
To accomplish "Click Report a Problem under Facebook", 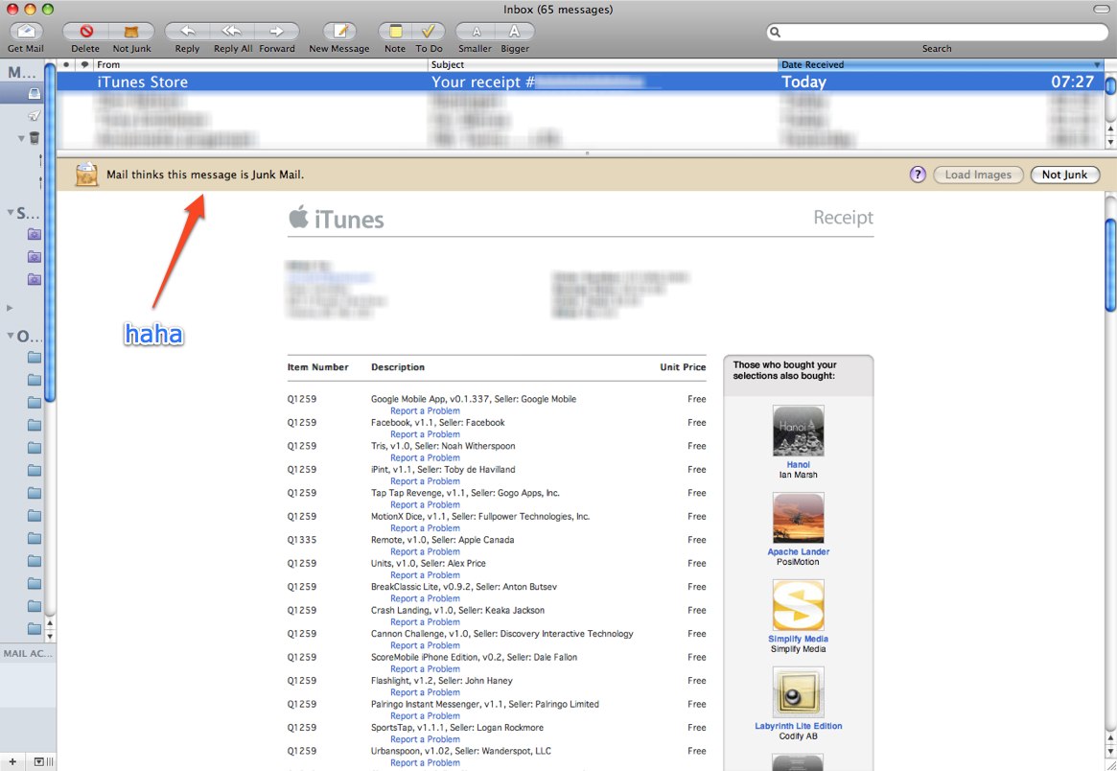I will (425, 434).
